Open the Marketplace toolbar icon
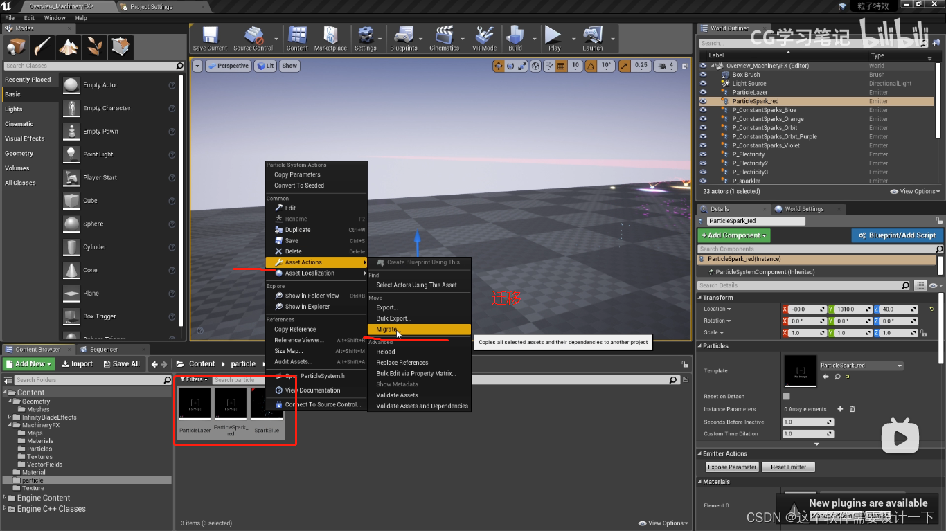The width and height of the screenshot is (946, 531). click(x=330, y=38)
